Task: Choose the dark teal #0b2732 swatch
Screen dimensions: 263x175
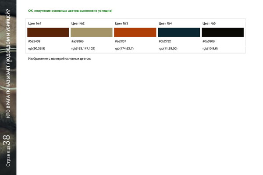Action: tap(179, 32)
